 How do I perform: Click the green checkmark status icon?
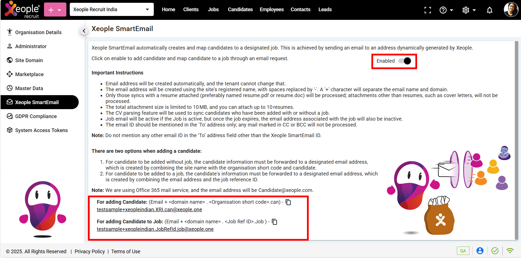495,251
